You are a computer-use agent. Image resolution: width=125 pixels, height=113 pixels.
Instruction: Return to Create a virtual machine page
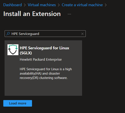[82, 5]
